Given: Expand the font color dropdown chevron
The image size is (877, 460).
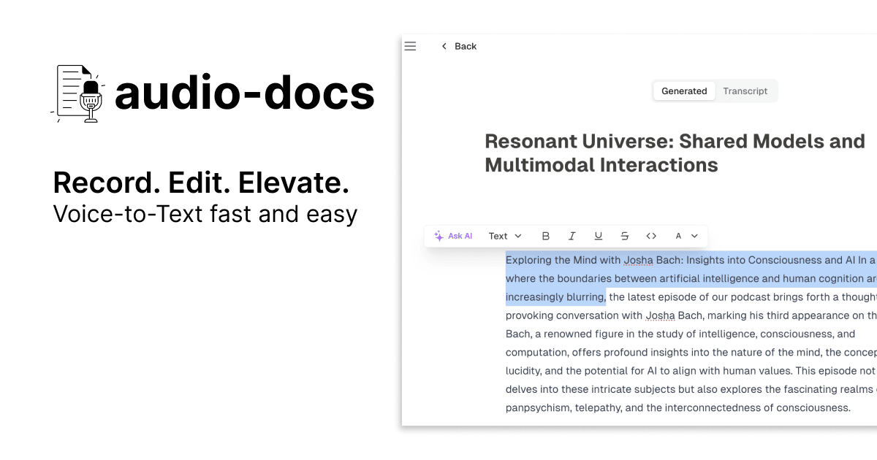Looking at the screenshot, I should [x=692, y=236].
